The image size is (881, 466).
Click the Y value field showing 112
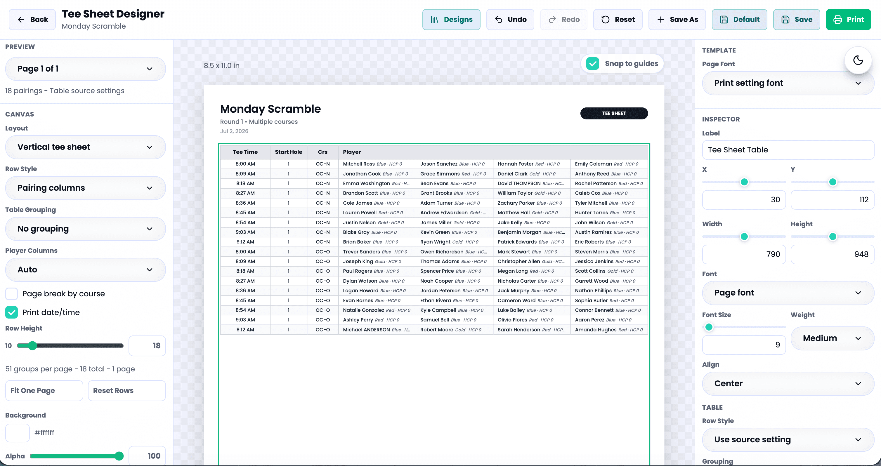tap(833, 200)
